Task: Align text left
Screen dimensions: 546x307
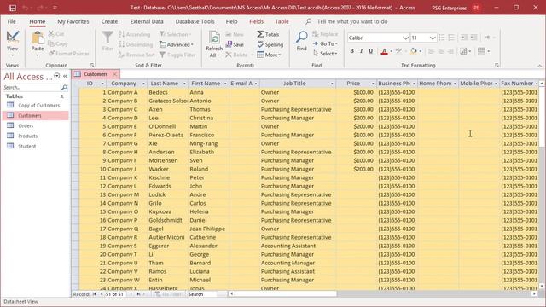Action: click(432, 51)
